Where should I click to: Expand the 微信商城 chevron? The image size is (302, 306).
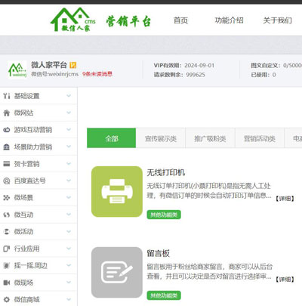pyautogui.click(x=69, y=299)
